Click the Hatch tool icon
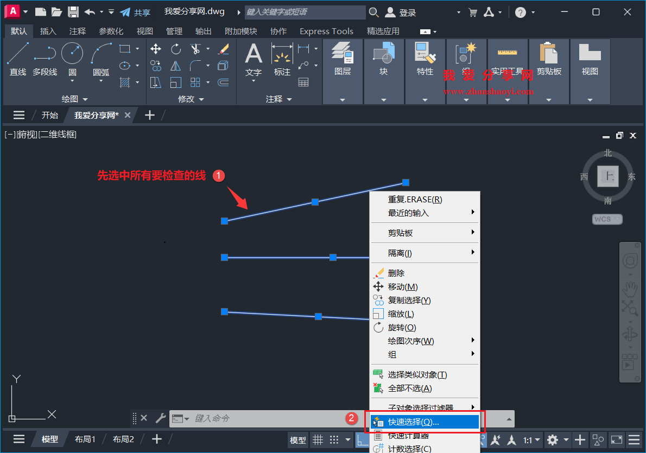Viewport: 646px width, 453px height. point(125,82)
